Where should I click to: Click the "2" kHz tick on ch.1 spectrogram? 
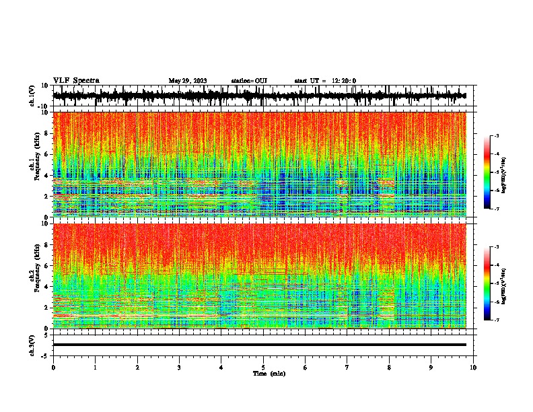[47, 197]
